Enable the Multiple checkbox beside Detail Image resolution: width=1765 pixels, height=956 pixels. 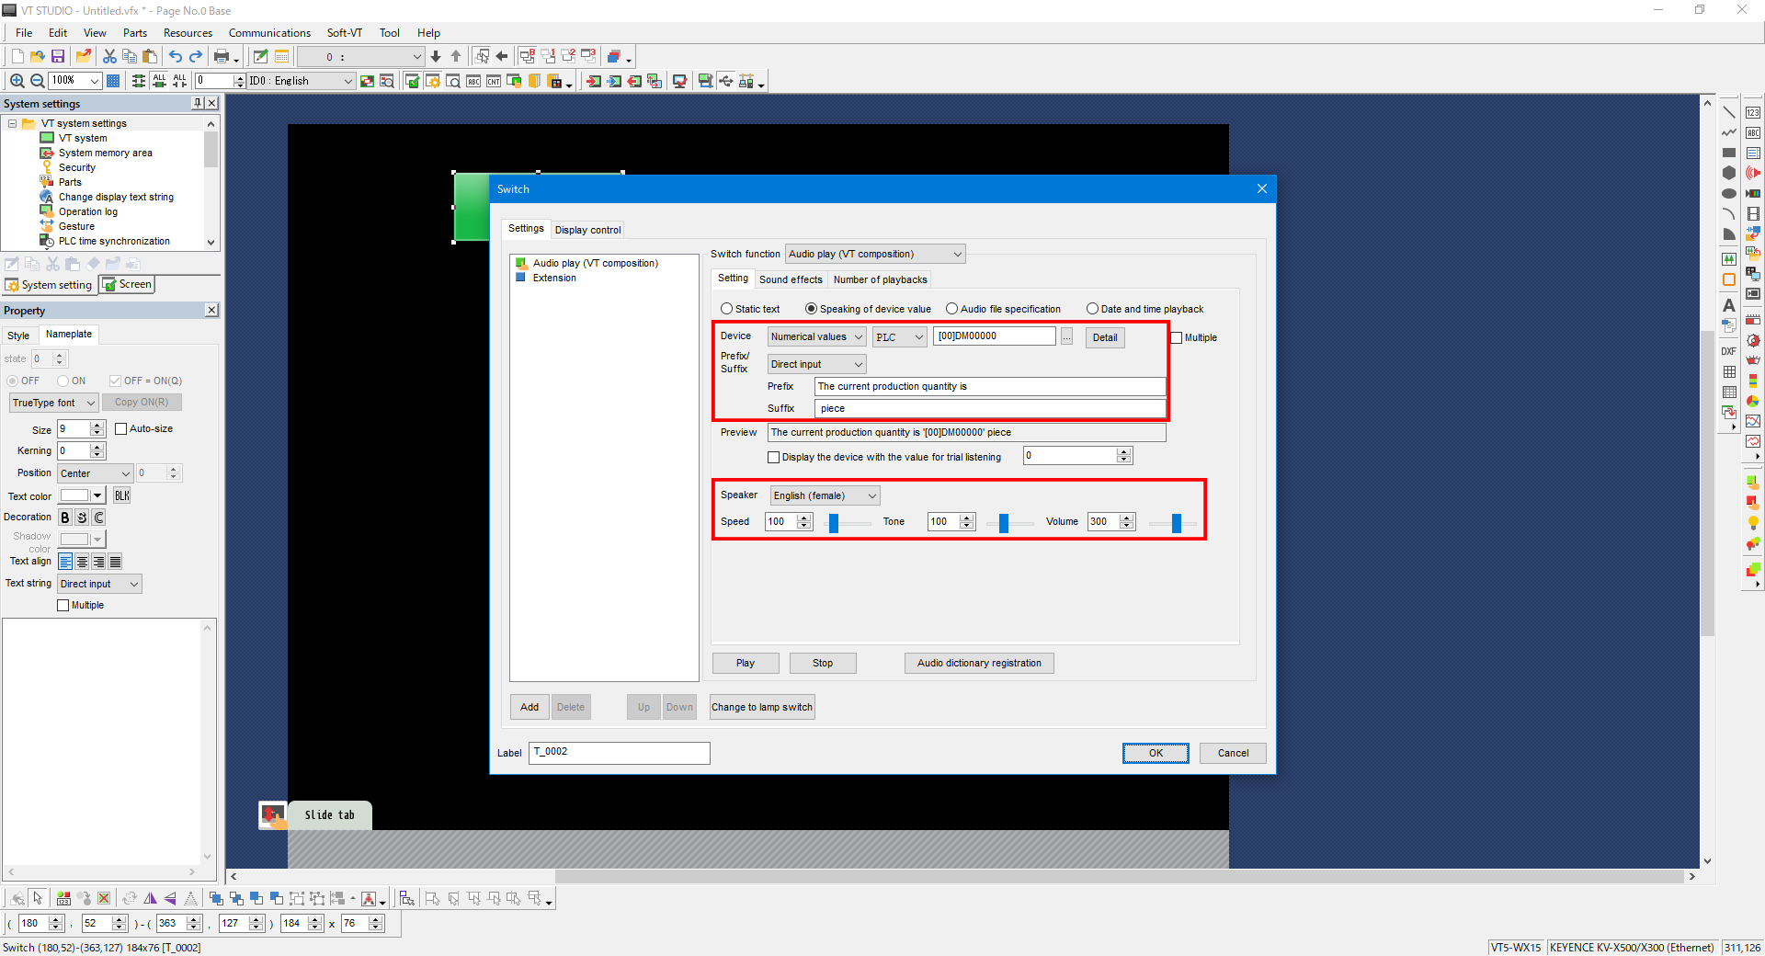(1177, 337)
